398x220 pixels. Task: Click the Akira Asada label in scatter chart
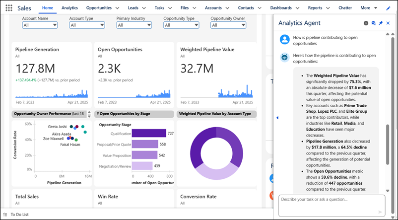(62, 134)
